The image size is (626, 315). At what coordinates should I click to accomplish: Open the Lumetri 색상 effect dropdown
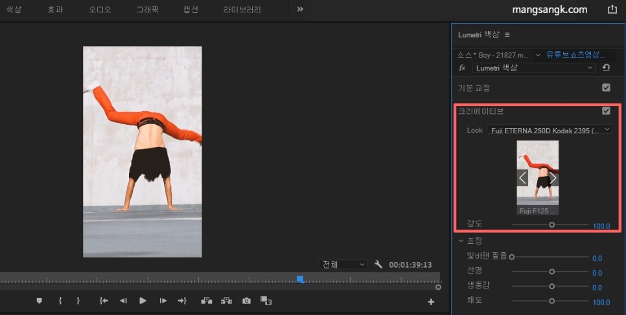(x=534, y=68)
